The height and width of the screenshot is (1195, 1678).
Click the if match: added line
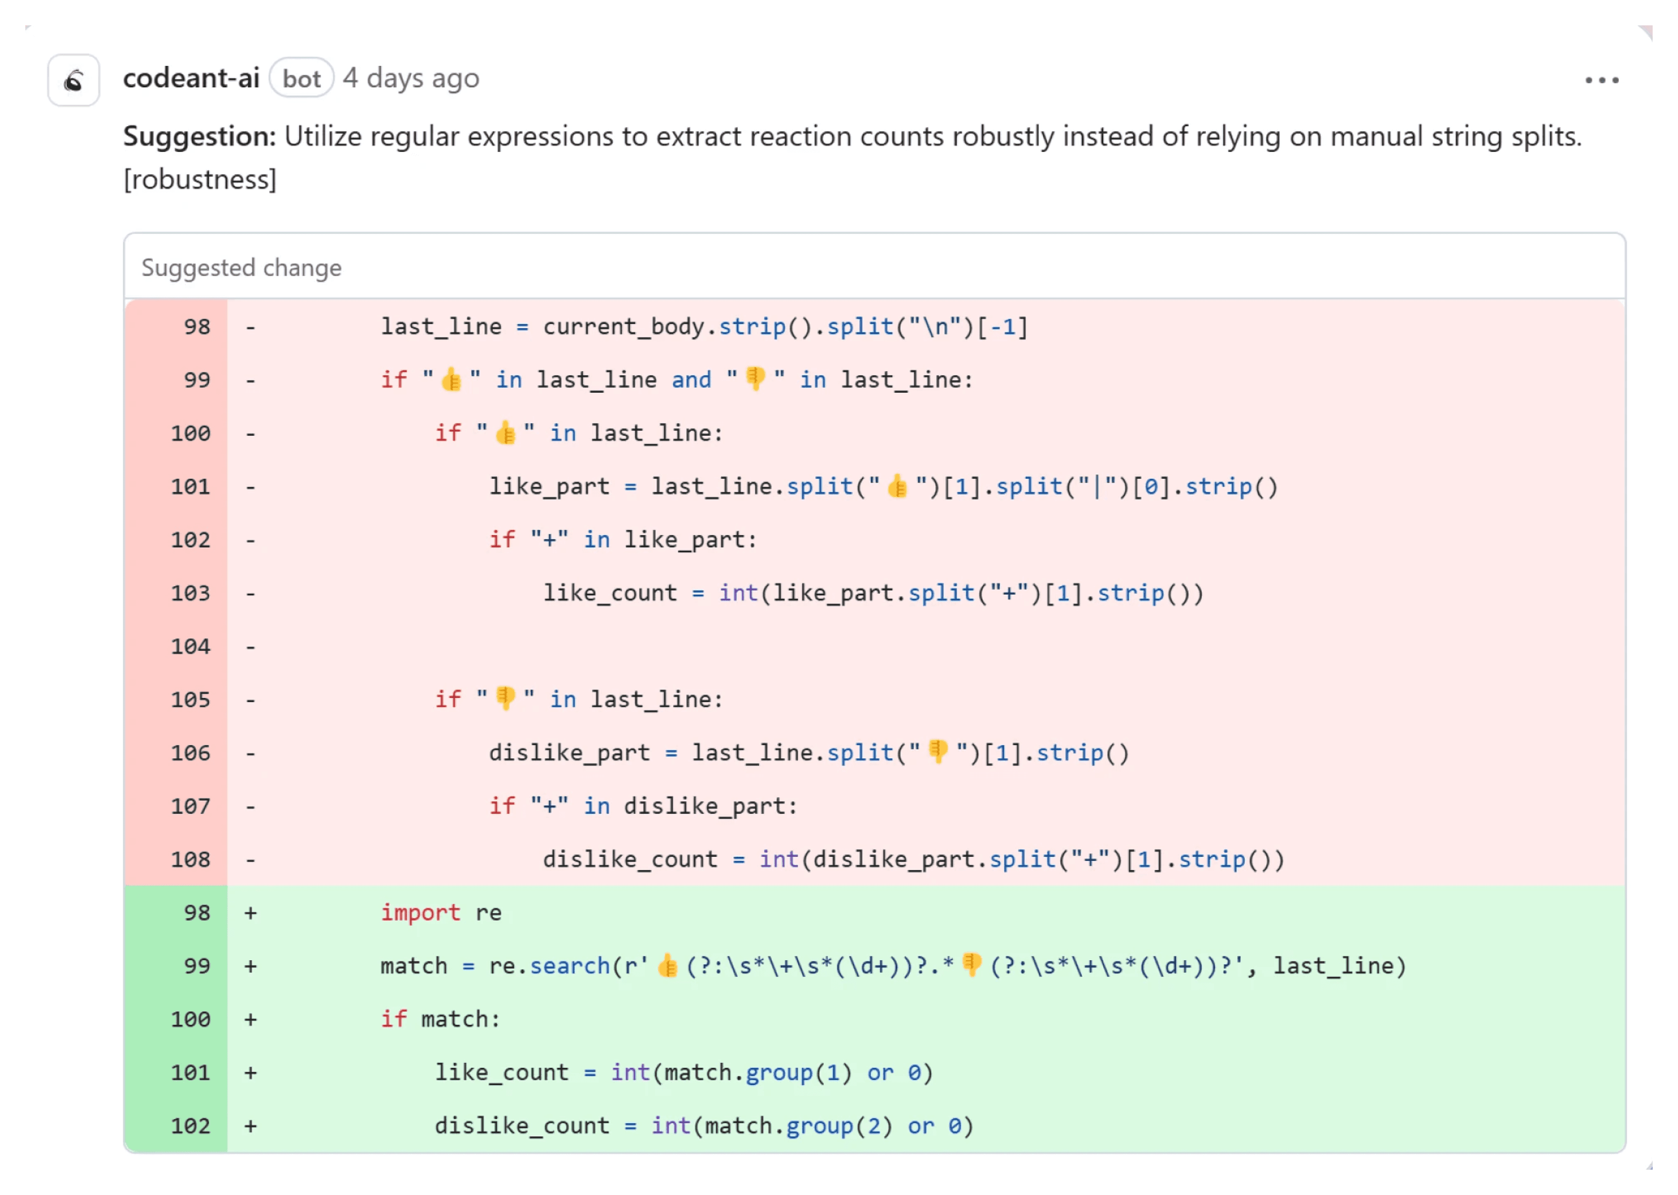(x=440, y=1019)
